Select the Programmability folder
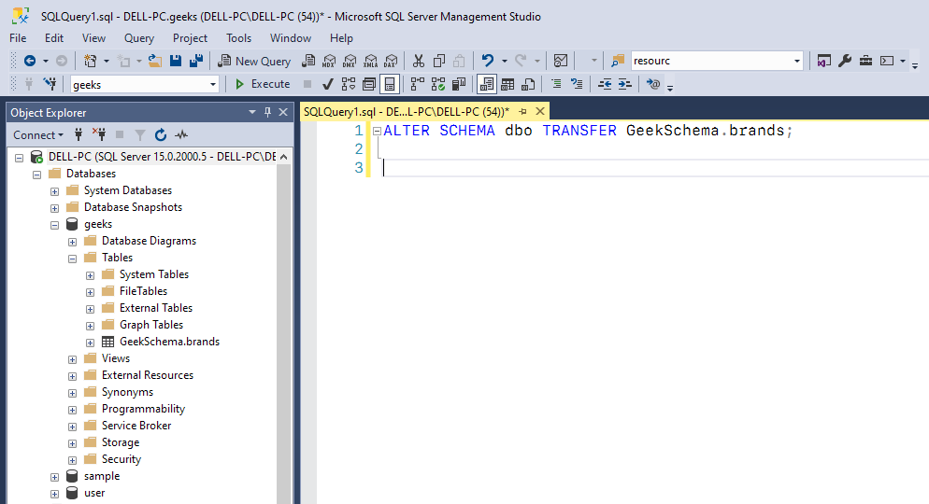Image resolution: width=929 pixels, height=504 pixels. point(143,409)
